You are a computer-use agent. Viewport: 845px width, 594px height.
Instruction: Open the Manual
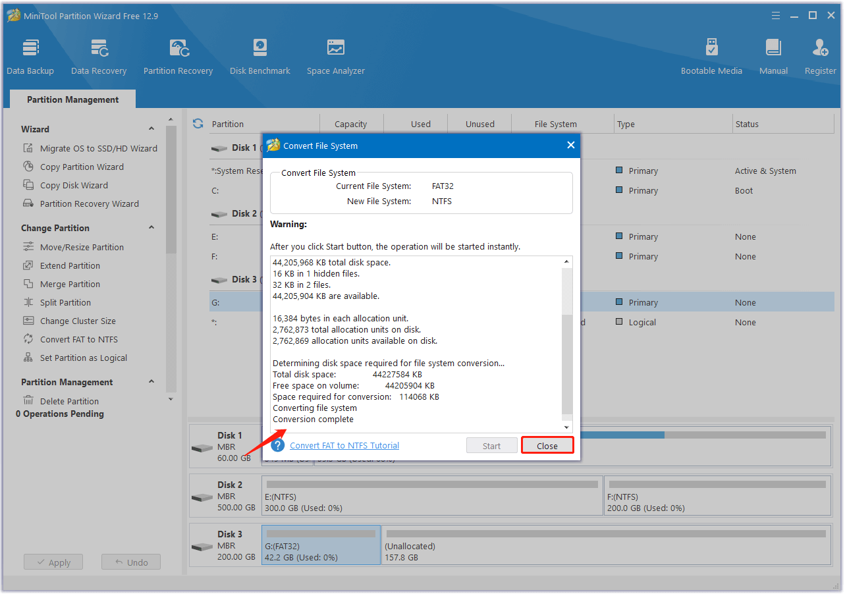tap(773, 57)
